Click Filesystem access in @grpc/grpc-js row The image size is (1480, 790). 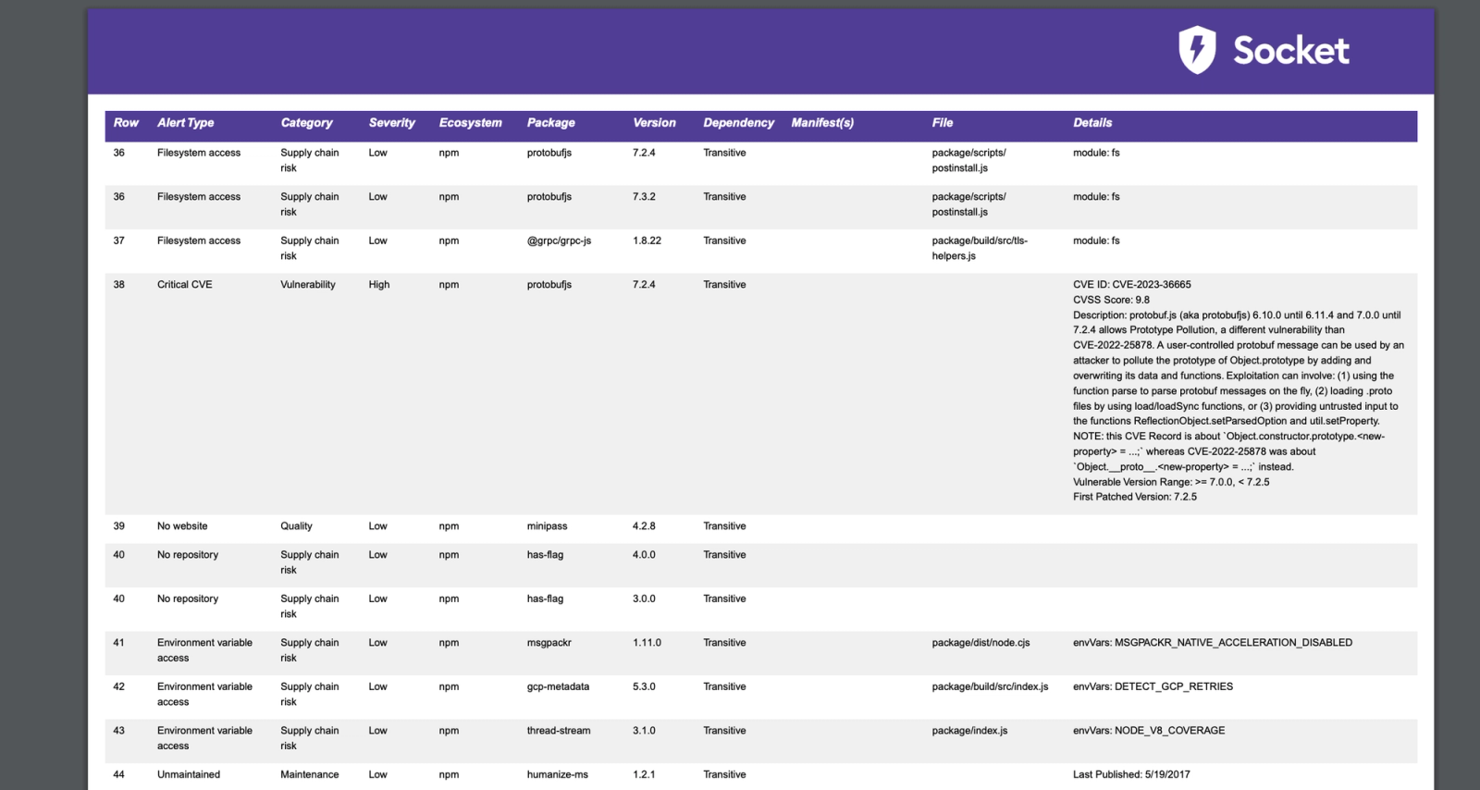[198, 241]
